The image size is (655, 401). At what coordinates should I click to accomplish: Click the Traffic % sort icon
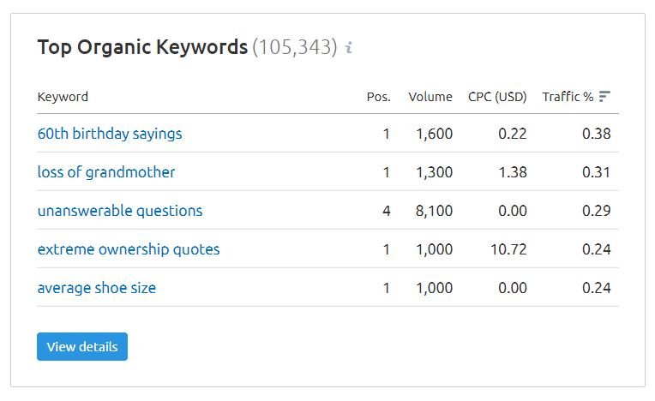604,96
